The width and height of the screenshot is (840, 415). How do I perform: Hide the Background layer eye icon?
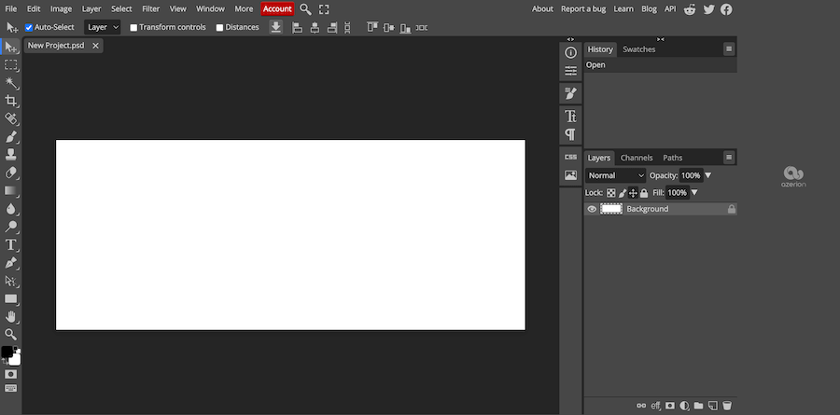tap(592, 210)
